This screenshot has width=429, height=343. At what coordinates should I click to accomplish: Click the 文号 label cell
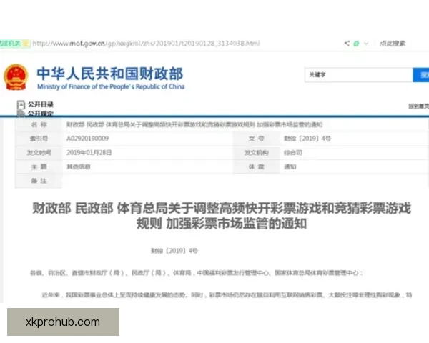pyautogui.click(x=257, y=139)
